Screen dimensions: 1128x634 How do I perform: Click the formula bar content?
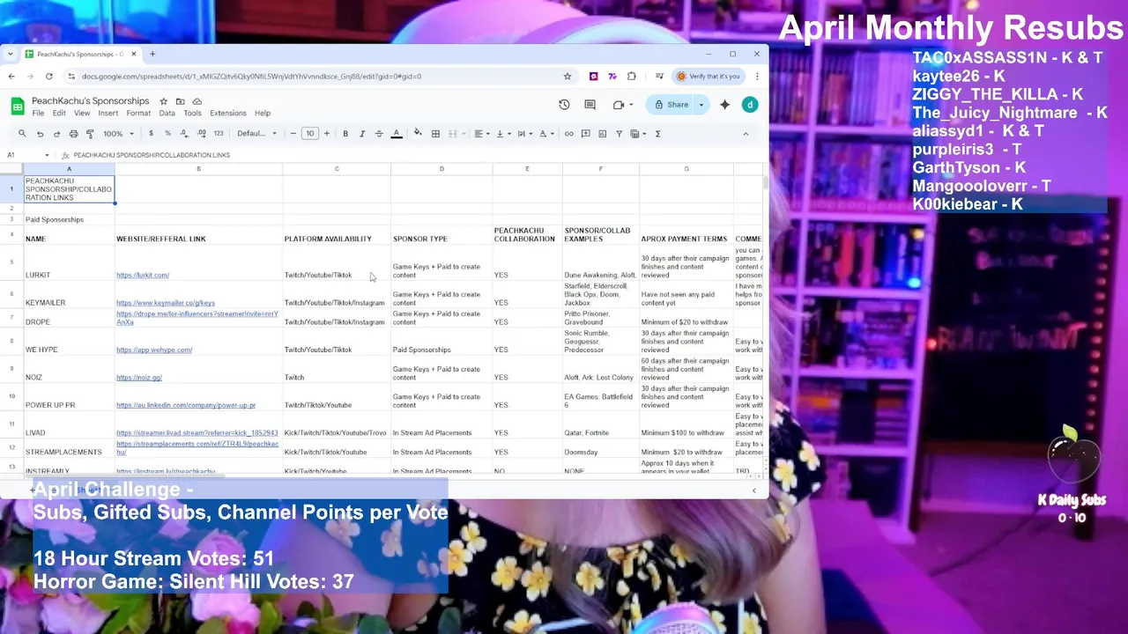(152, 155)
